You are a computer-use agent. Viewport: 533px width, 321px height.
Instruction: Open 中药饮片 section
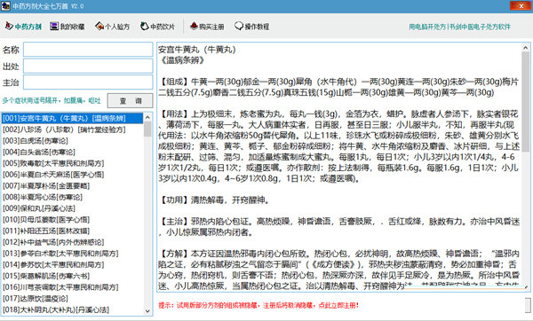[x=157, y=27]
